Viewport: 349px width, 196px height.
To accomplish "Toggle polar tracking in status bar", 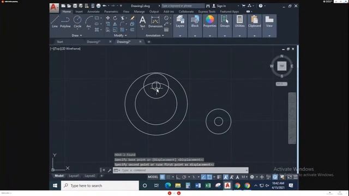I will click(184, 177).
